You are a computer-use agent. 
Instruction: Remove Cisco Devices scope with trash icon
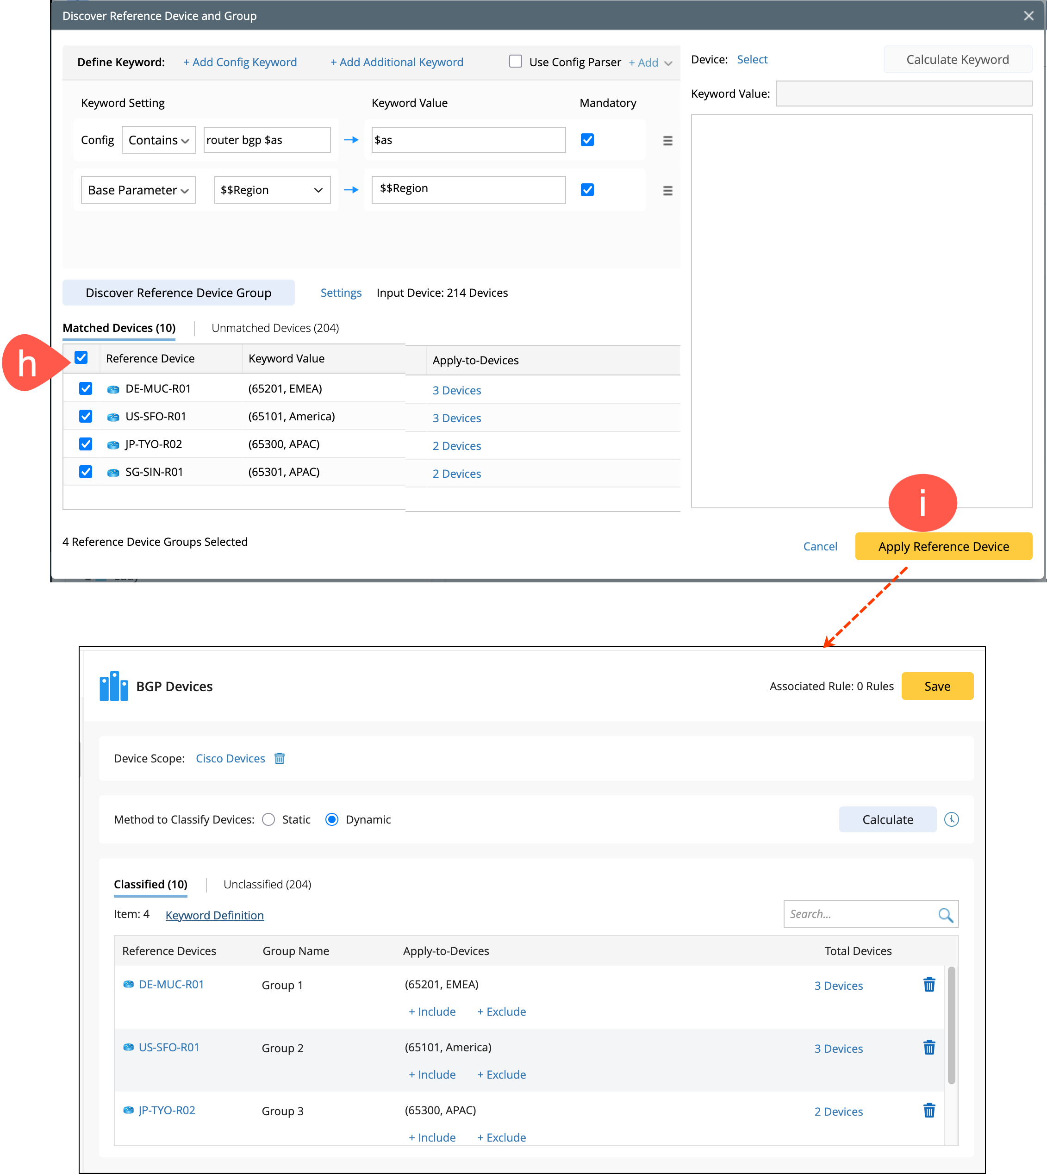(x=280, y=758)
